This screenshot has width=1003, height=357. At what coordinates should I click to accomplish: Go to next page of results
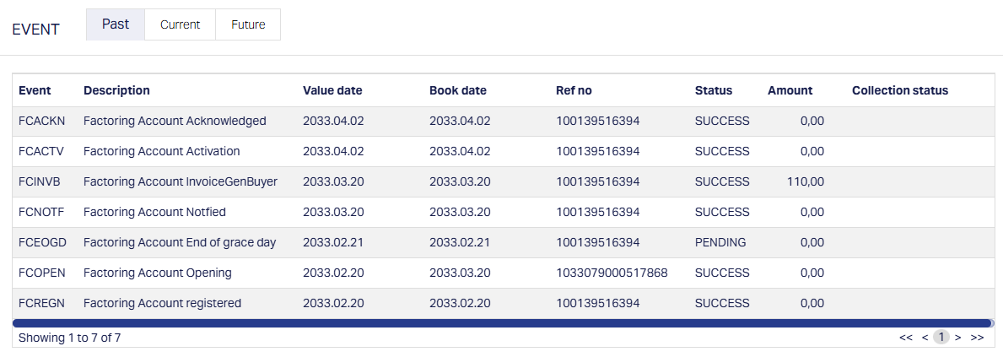click(958, 337)
